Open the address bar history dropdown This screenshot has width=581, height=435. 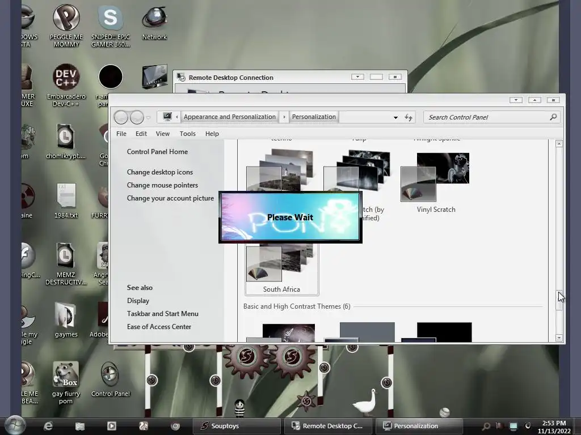click(395, 117)
